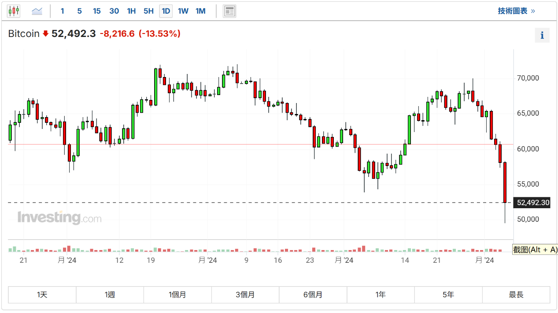The width and height of the screenshot is (558, 313).
Task: Choose the 1M interval
Action: (x=200, y=11)
